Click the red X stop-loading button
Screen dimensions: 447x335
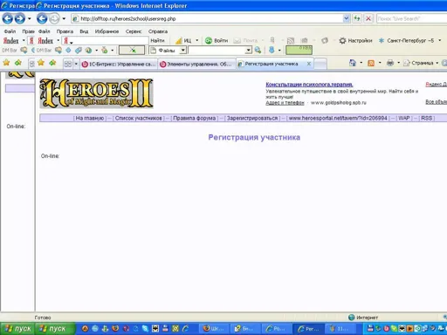tap(368, 18)
